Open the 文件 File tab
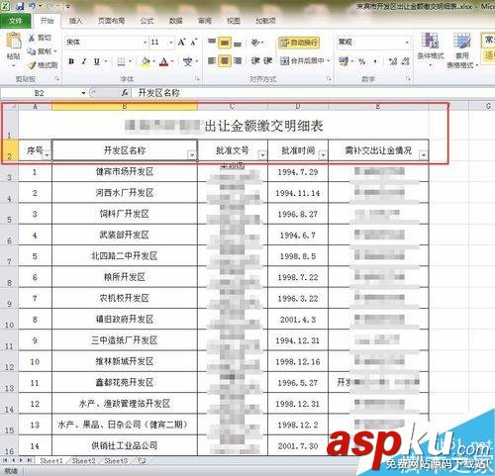 [x=15, y=21]
